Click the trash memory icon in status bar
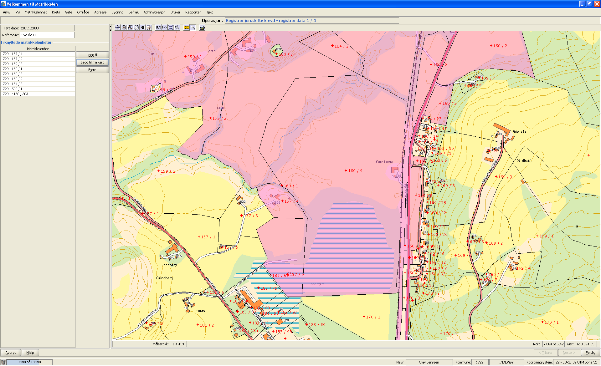This screenshot has height=366, width=601. 3,362
